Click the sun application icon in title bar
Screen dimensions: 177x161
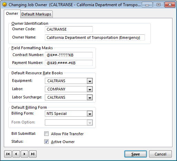point(4,5)
